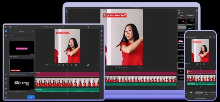Jump to previous edit point on tablet
Viewport: 220px width, 102px height.
click(59, 65)
